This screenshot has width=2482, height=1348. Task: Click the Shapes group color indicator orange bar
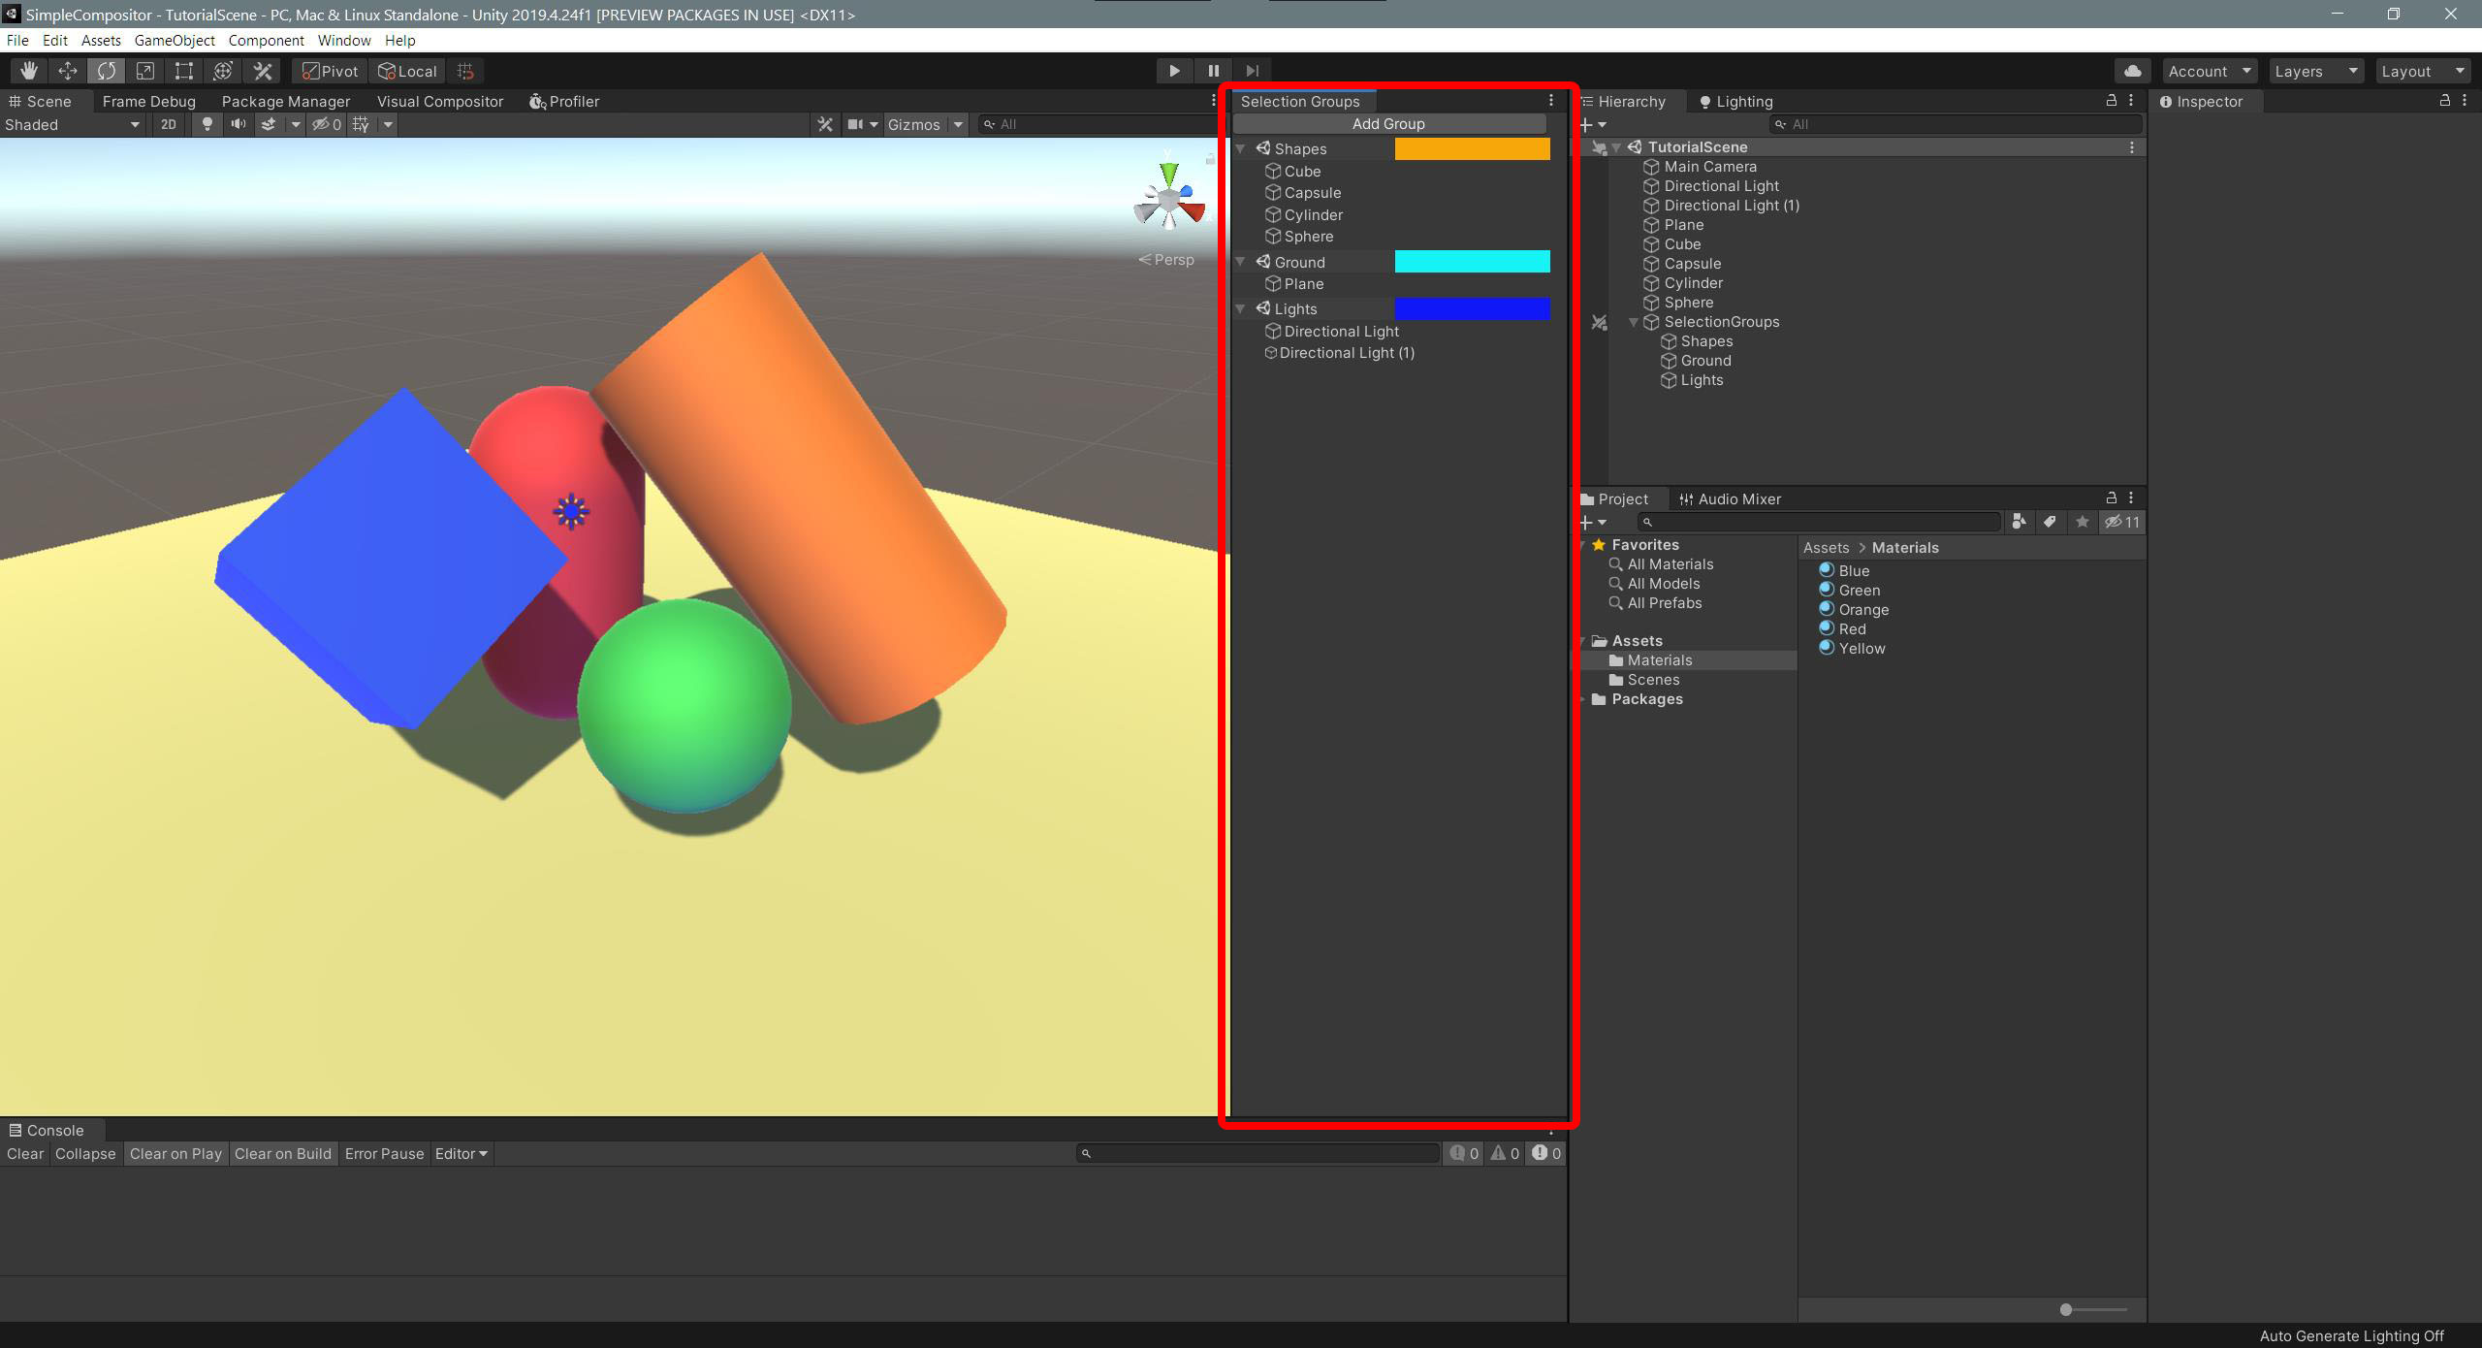click(x=1470, y=147)
